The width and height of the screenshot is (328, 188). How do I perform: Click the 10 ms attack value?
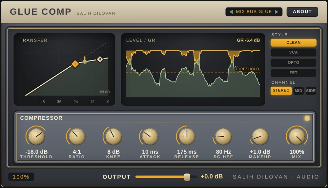coord(150,152)
